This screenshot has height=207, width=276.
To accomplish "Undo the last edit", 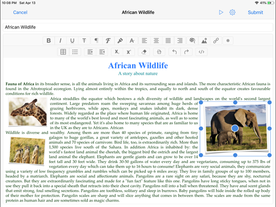I will (174, 52).
